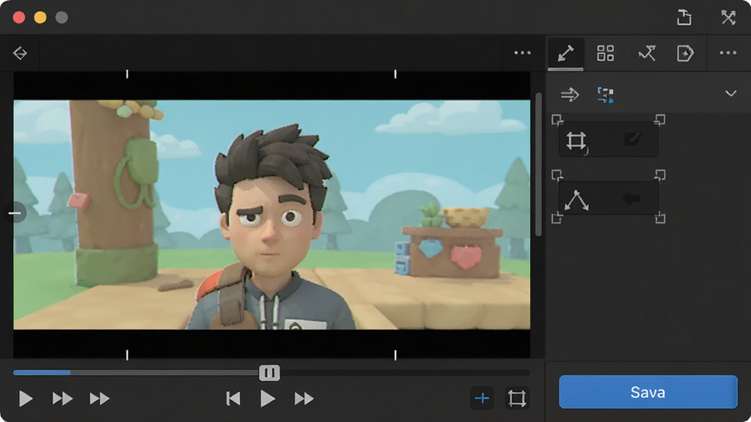The width and height of the screenshot is (751, 422).
Task: Click the dark edit-note icon beside crop
Action: (632, 139)
